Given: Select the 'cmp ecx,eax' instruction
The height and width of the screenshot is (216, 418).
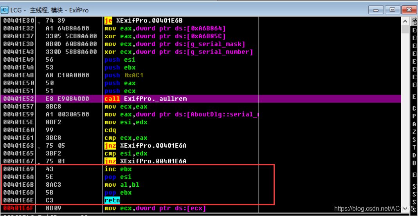Looking at the screenshot, I should (126, 138).
